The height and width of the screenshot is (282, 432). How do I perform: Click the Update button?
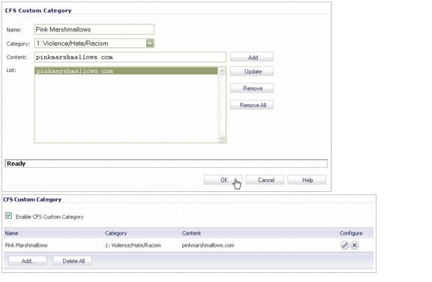[x=252, y=71]
